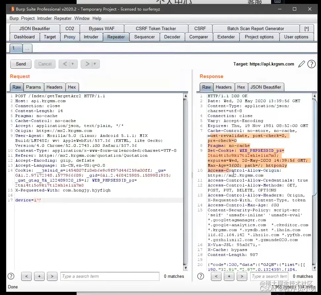Switch to CSRF tab
321x295 pixels.
200,28
